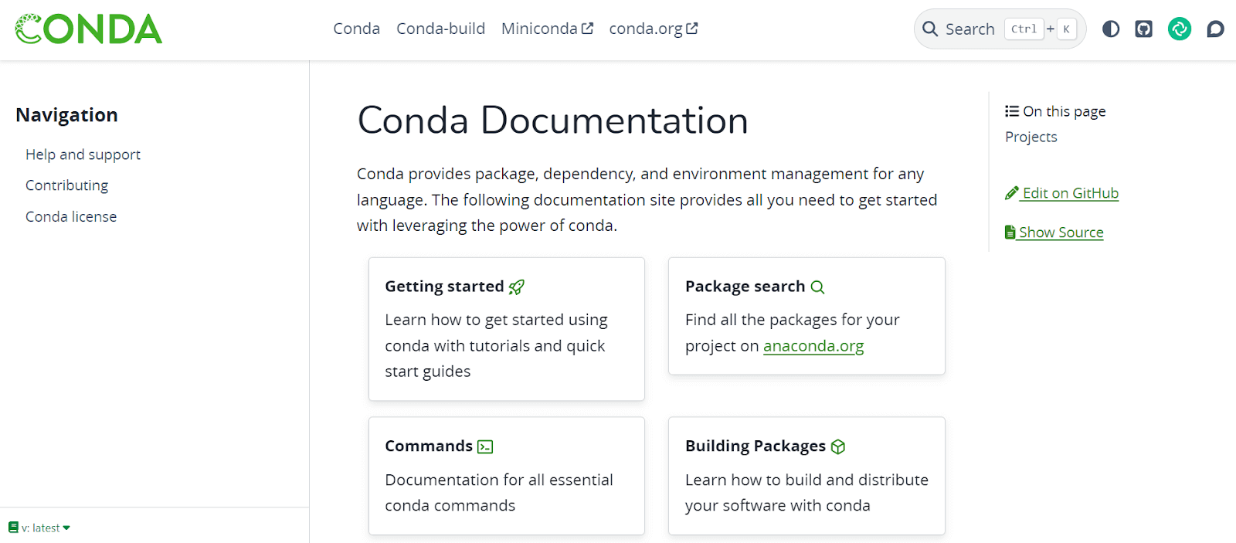This screenshot has width=1236, height=543.
Task: Click the cube icon beside Building Packages
Action: (x=838, y=447)
